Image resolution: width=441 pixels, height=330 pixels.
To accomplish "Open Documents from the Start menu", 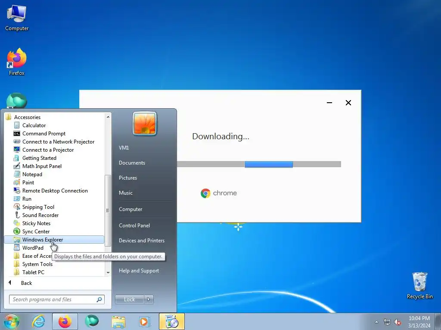I will point(132,163).
